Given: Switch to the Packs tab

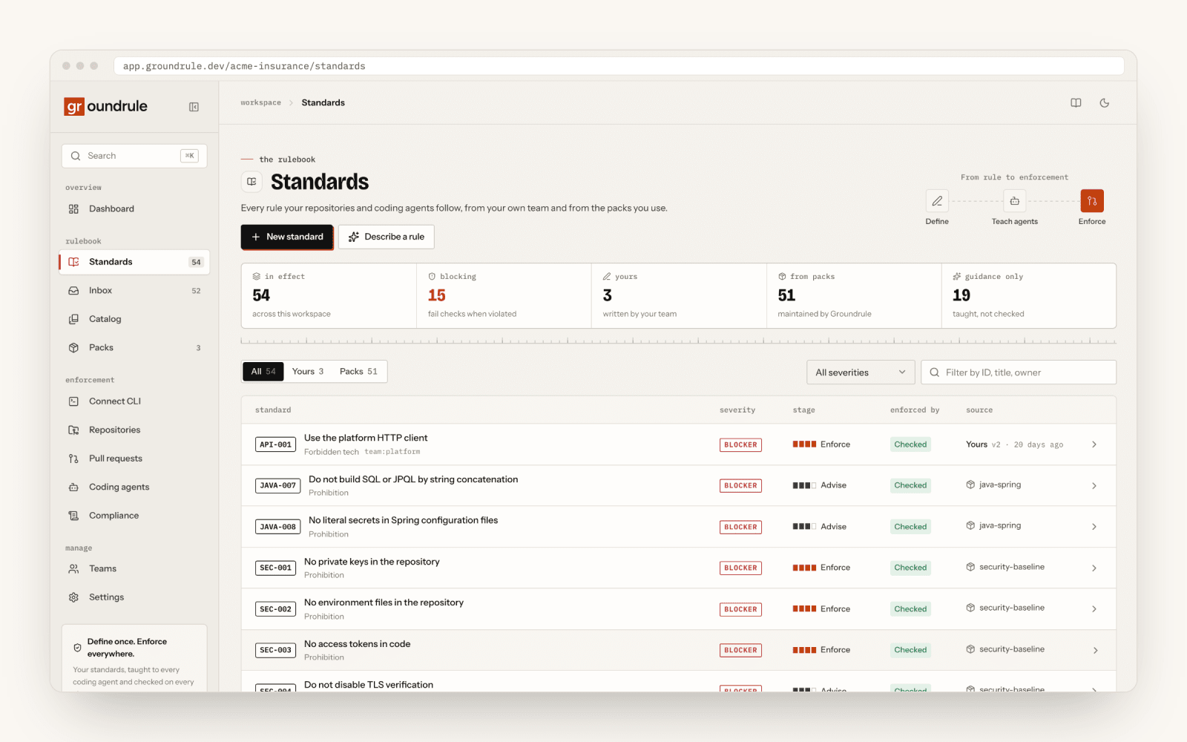Looking at the screenshot, I should click(358, 372).
